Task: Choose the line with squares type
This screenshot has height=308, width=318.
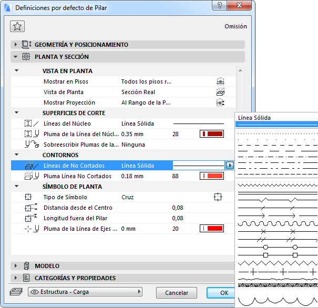Action: pos(276,255)
